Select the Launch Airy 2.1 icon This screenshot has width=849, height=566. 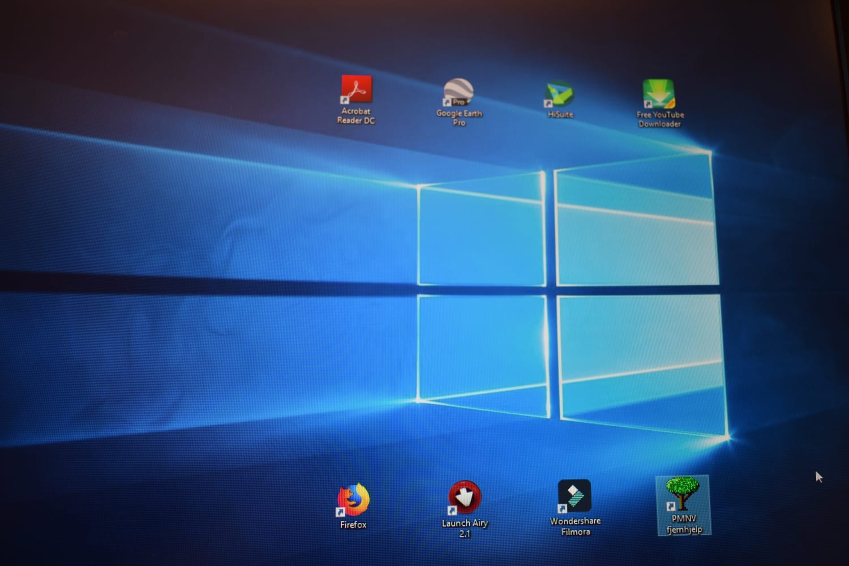click(465, 498)
